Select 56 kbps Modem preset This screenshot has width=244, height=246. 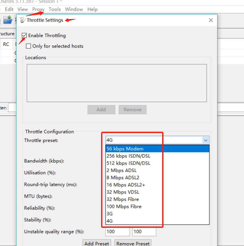[x=157, y=149]
